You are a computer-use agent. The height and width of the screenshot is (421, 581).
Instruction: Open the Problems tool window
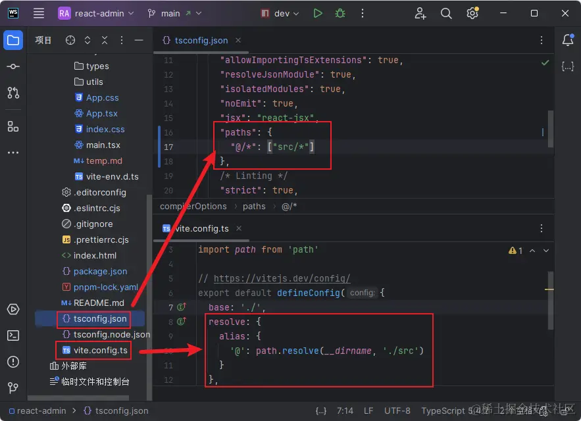point(13,362)
